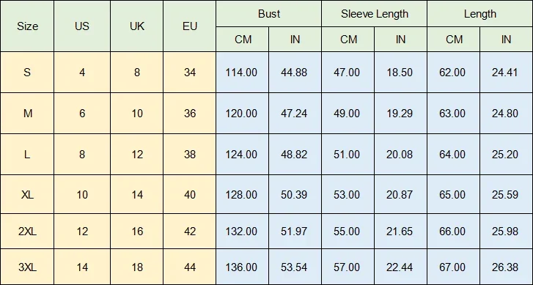The width and height of the screenshot is (533, 285).
Task: Click the Sleeve Length header
Action: [x=374, y=14]
